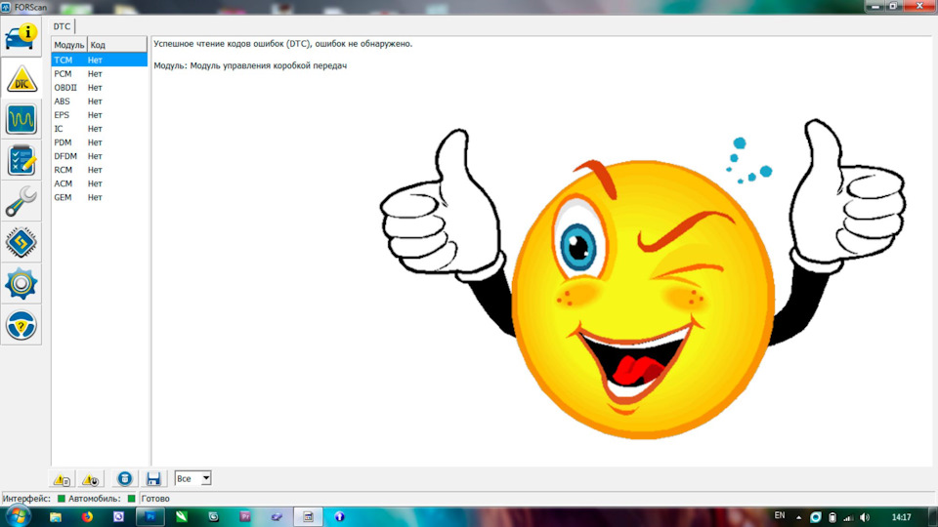Select the PCM module row
This screenshot has width=938, height=527.
coord(100,73)
